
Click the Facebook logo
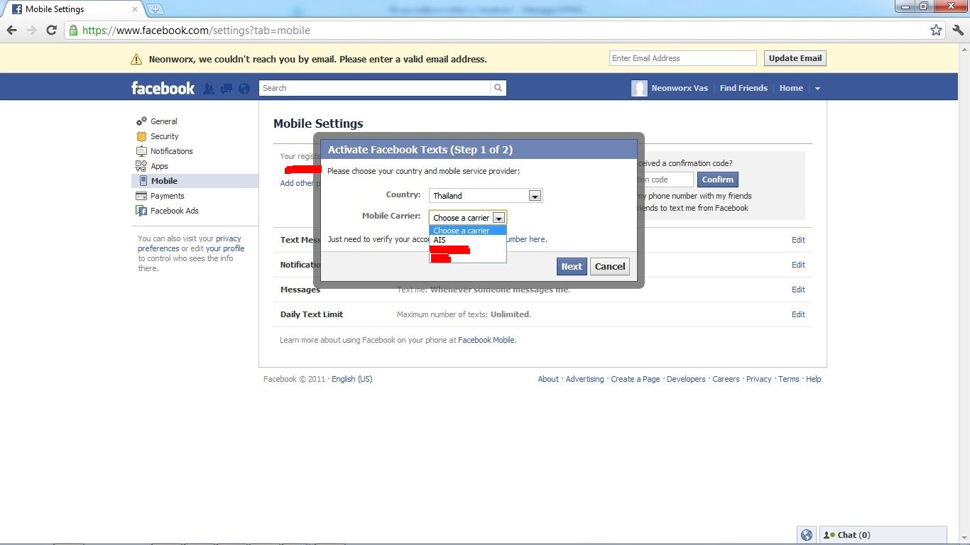coord(163,88)
